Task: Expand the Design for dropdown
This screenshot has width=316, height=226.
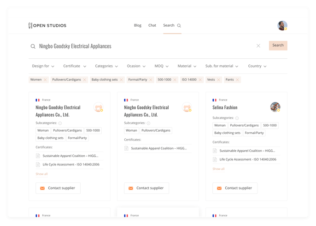Action: coord(43,66)
